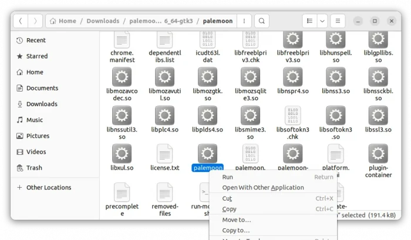Open the path bar three-dot menu
This screenshot has height=240, width=411.
pyautogui.click(x=244, y=21)
